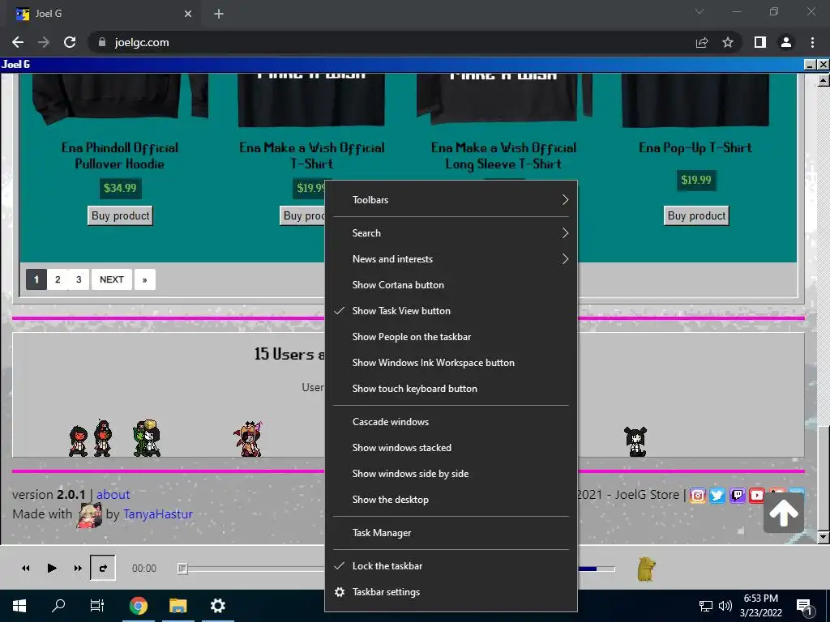The height and width of the screenshot is (622, 830).
Task: Share this page via the share icon
Action: pyautogui.click(x=702, y=42)
